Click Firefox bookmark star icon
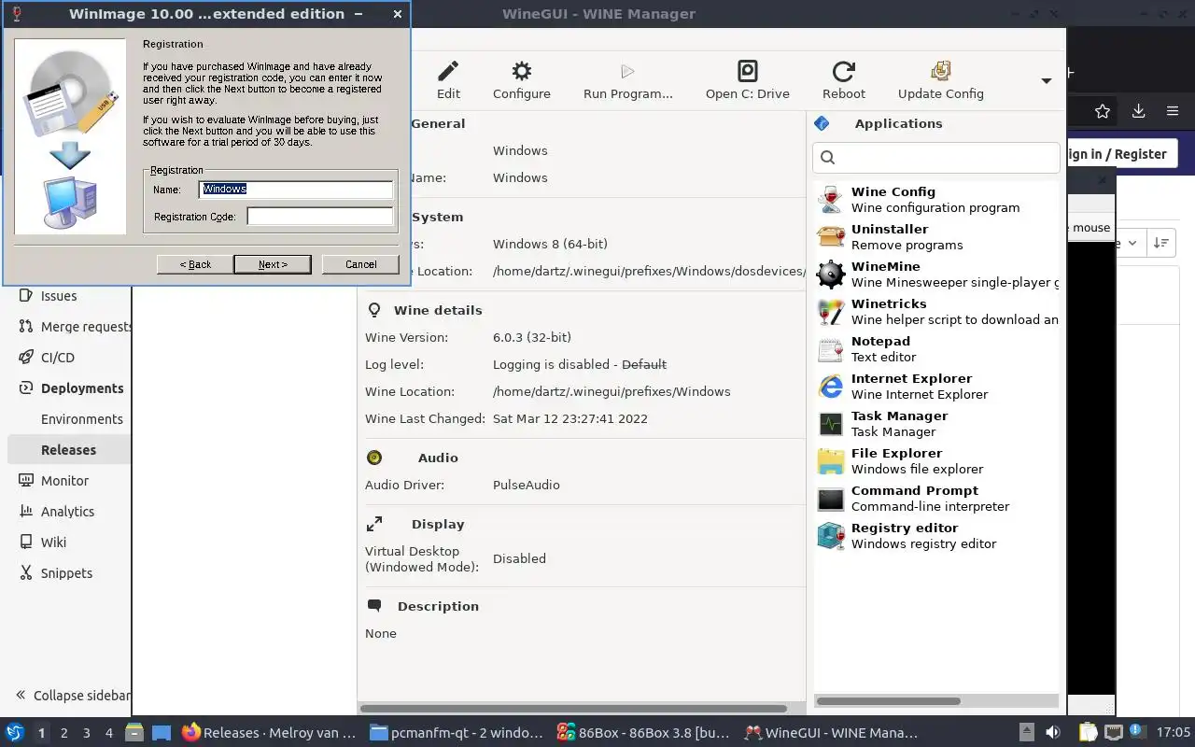Viewport: 1195px width, 747px height. point(1103,111)
